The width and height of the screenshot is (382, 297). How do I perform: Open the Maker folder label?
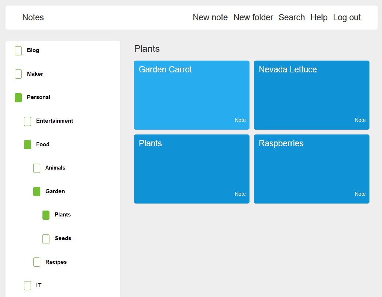(35, 74)
